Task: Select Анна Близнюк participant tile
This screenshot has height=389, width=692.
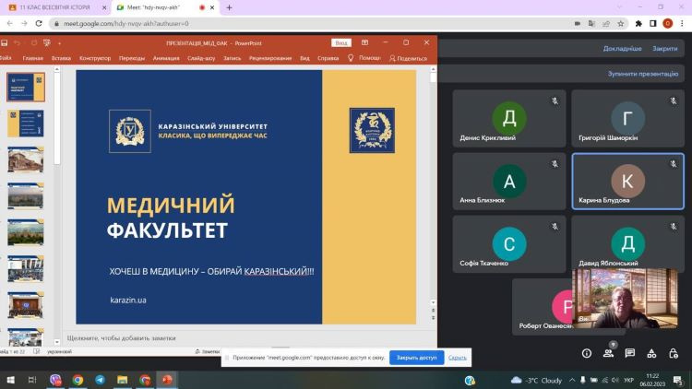Action: (509, 182)
